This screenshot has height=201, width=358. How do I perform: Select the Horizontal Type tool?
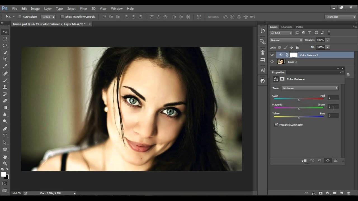click(5, 136)
